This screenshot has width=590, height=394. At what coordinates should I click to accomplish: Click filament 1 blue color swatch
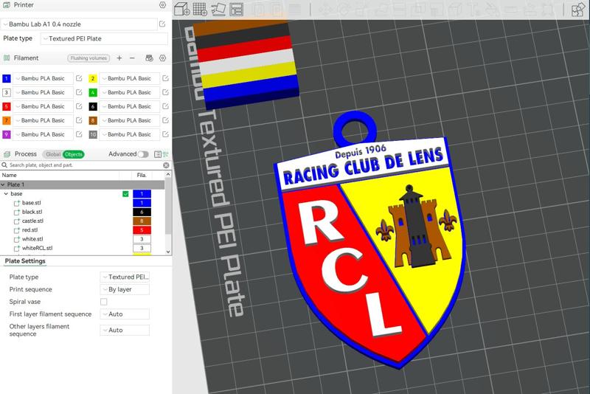[7, 78]
